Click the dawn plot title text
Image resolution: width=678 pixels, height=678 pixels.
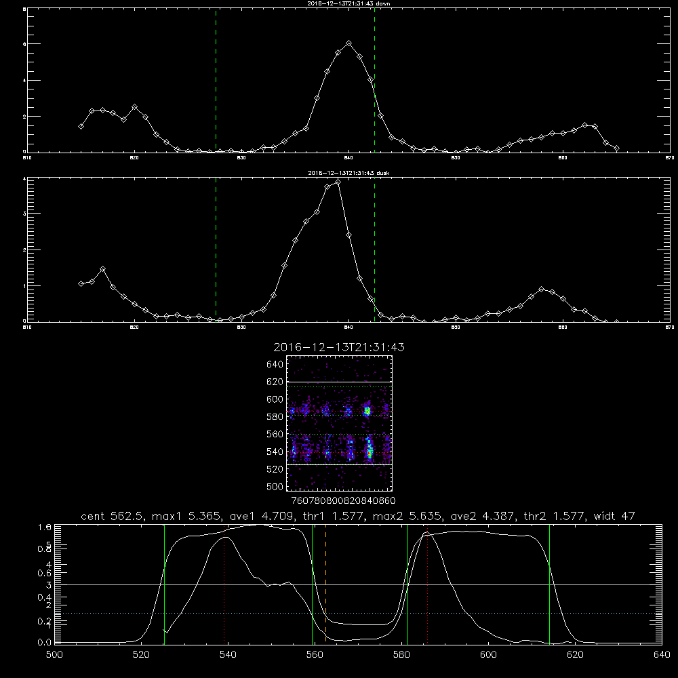pos(348,3)
